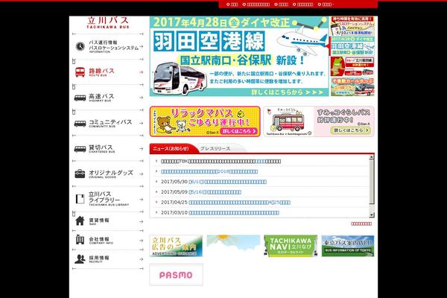Image resolution: width=447 pixels, height=298 pixels.
Task: Select the 羽田空港線 small slider thumbnail
Action: [x=352, y=46]
